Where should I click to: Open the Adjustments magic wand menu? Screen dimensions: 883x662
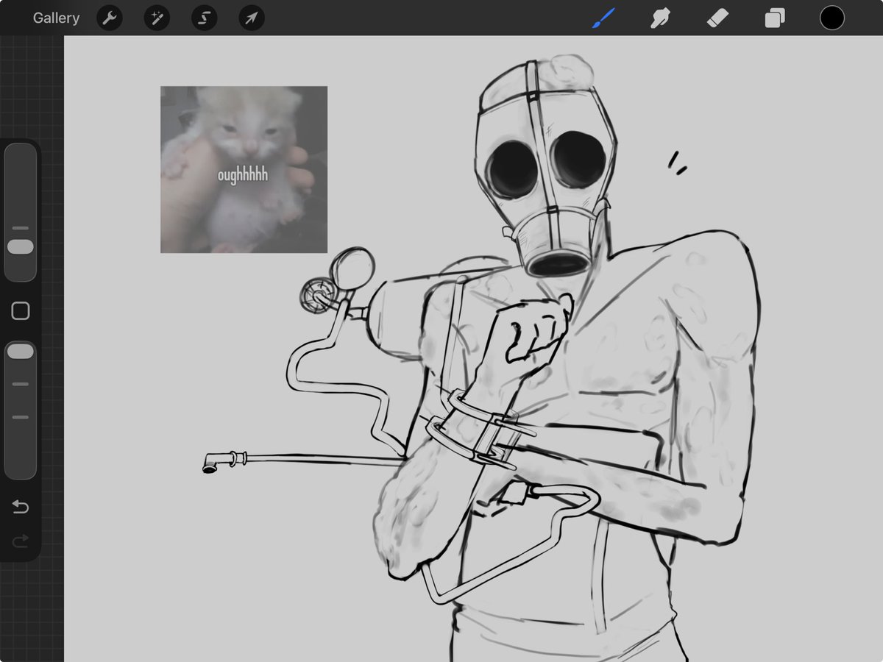coord(157,18)
